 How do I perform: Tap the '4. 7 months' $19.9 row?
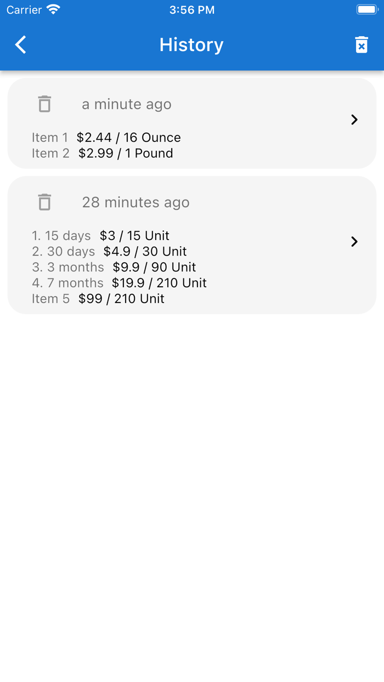(x=119, y=283)
